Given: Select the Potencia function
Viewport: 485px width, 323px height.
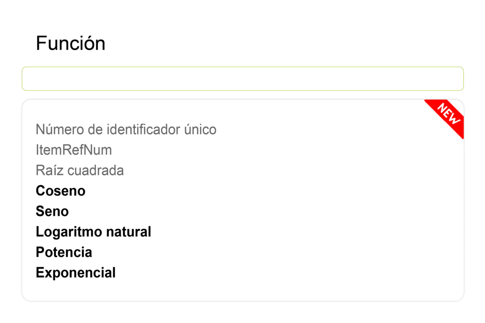Looking at the screenshot, I should tap(64, 252).
